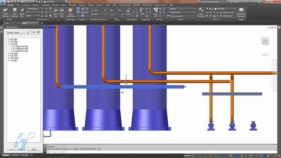Toggle Zoom to selected checkbox
The width and height of the screenshot is (281, 158).
(x=7, y=150)
